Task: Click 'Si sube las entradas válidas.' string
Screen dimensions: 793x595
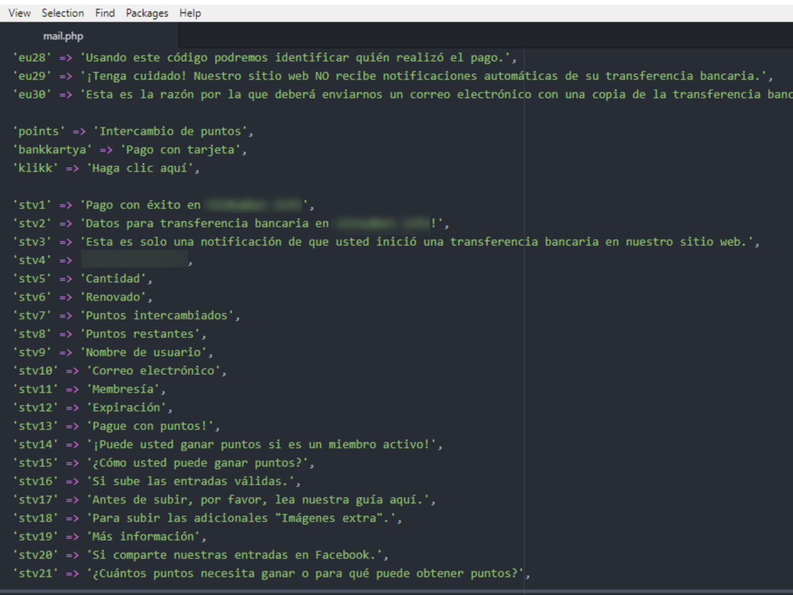Action: 190,482
